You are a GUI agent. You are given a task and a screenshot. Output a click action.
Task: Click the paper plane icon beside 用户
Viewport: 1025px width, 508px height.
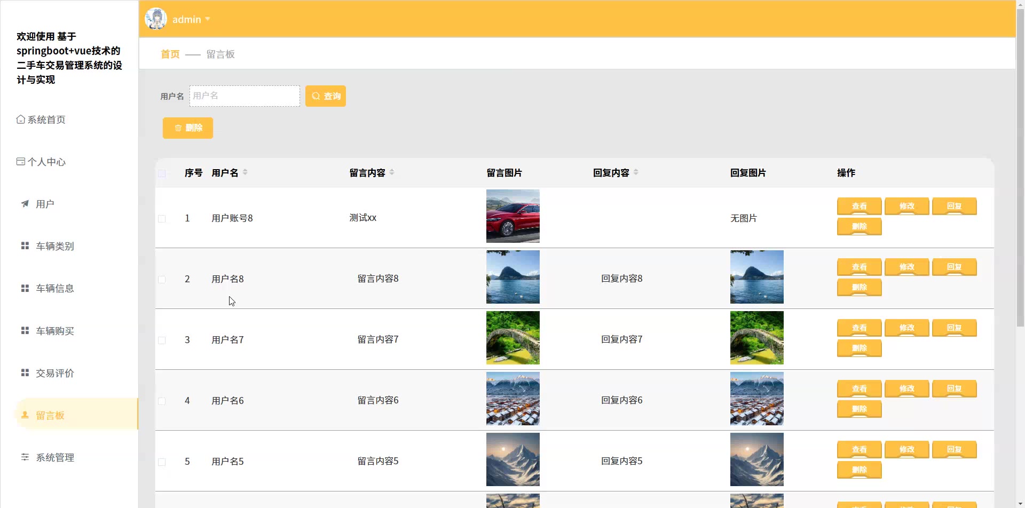[25, 204]
